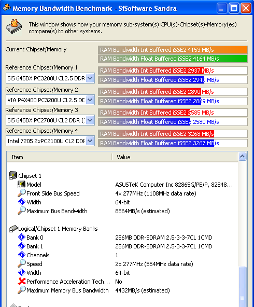Image resolution: width=254 pixels, height=307 pixels.
Task: Close the Memory Bandwidth Benchmark window
Action: click(246, 8)
